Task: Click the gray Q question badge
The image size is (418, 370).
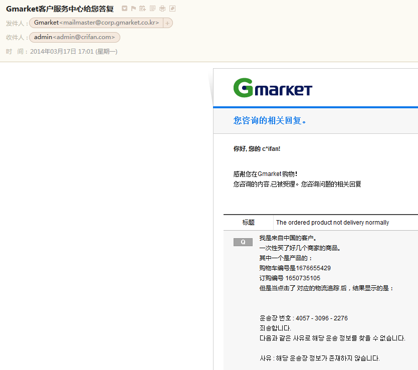Action: coord(243,242)
